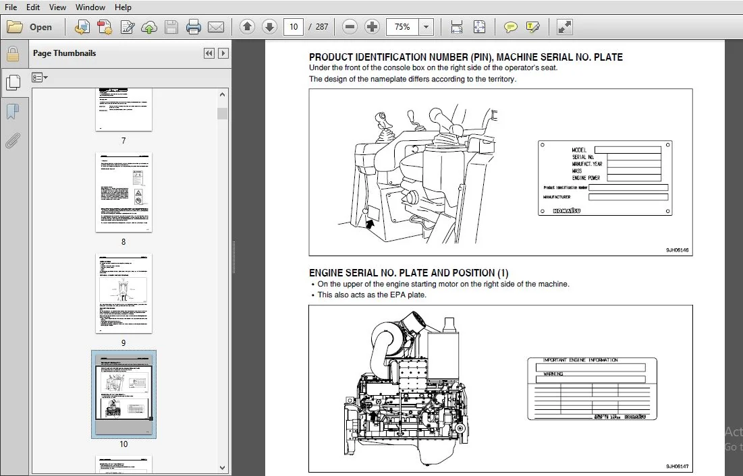Click the expand panel right-arrow button

[223, 53]
